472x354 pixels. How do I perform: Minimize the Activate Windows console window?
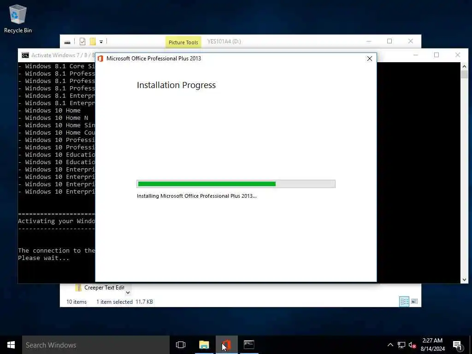point(415,55)
